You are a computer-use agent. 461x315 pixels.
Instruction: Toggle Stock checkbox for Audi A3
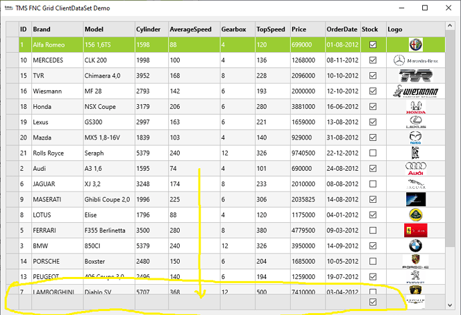tap(373, 168)
